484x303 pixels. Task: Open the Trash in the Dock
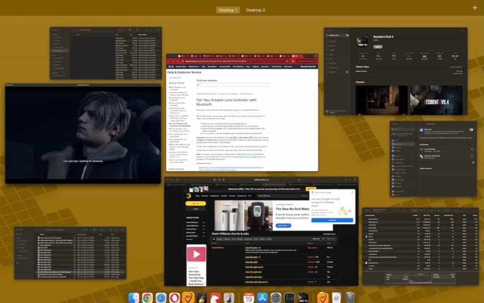coord(350,298)
